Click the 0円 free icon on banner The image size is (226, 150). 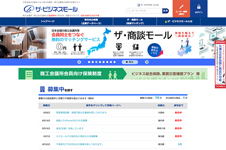pos(61,47)
